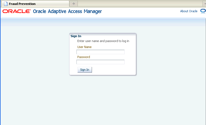Click 'Enter user name and password to log in' text

(x=103, y=41)
